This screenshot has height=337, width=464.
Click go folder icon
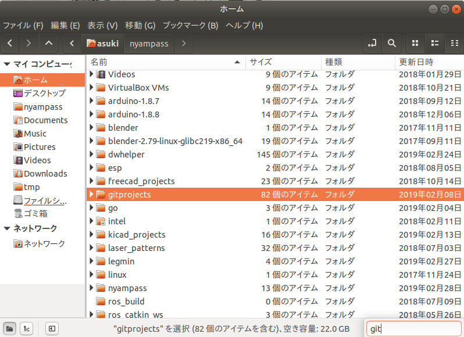tap(101, 208)
